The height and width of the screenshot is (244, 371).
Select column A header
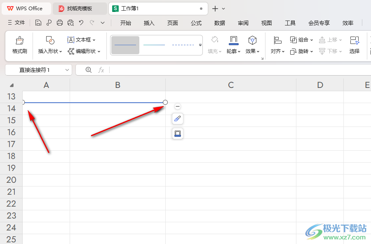click(46, 85)
